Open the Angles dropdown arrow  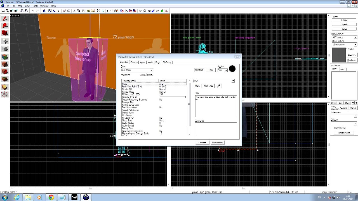click(x=226, y=70)
